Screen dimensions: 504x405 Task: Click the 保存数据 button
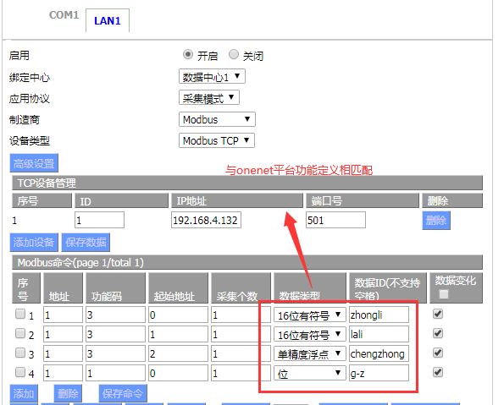click(86, 243)
